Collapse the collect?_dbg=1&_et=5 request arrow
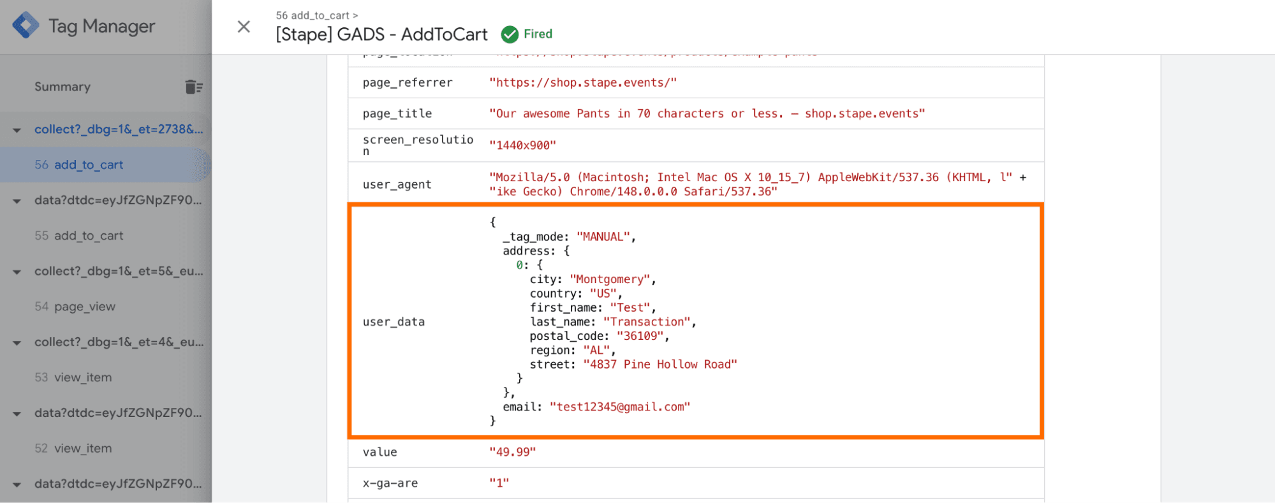This screenshot has width=1275, height=503. 17,272
